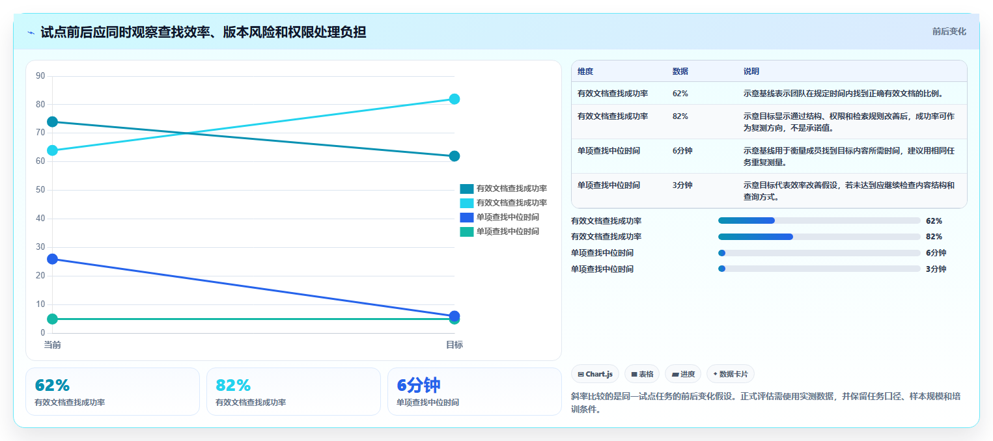
Task: Click the 6分钟 progress bar
Action: pyautogui.click(x=819, y=253)
